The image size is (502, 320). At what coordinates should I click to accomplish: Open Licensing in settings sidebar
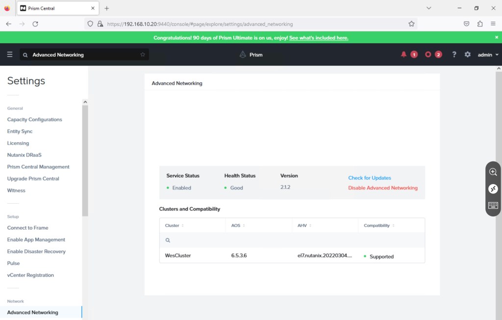click(x=18, y=143)
